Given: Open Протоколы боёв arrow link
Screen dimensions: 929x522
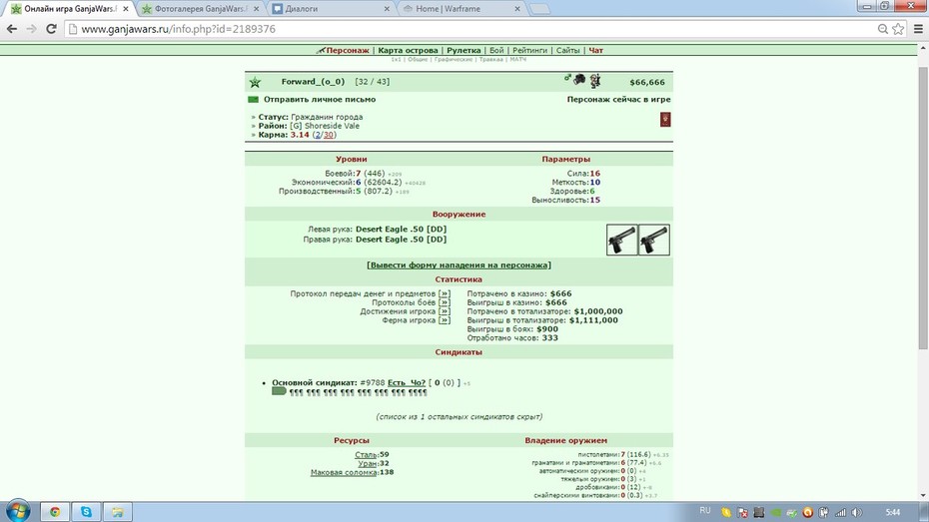Looking at the screenshot, I should pos(445,302).
